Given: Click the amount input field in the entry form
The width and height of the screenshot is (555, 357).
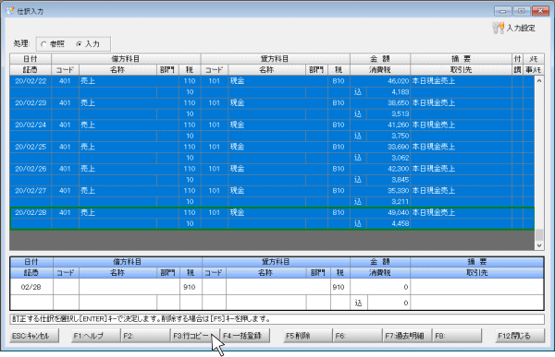Looking at the screenshot, I should pos(380,287).
